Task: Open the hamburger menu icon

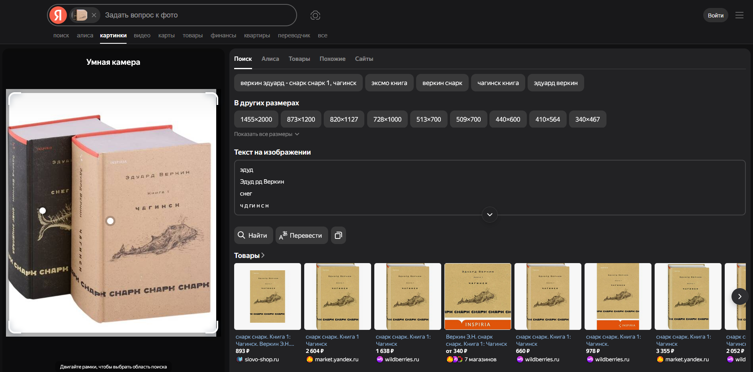Action: coord(739,15)
